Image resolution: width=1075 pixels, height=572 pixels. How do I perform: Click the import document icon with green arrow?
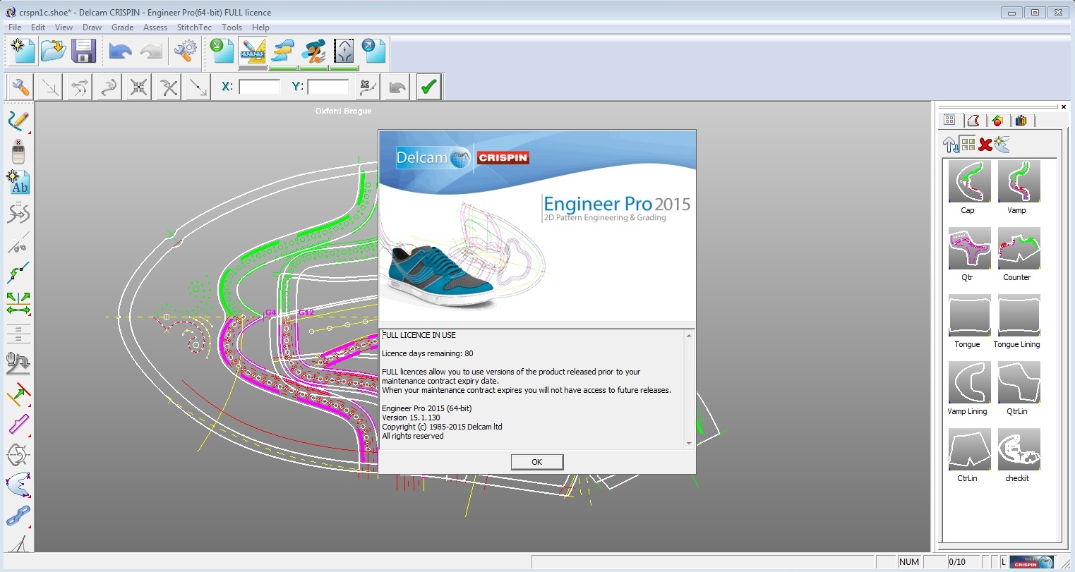[x=223, y=51]
